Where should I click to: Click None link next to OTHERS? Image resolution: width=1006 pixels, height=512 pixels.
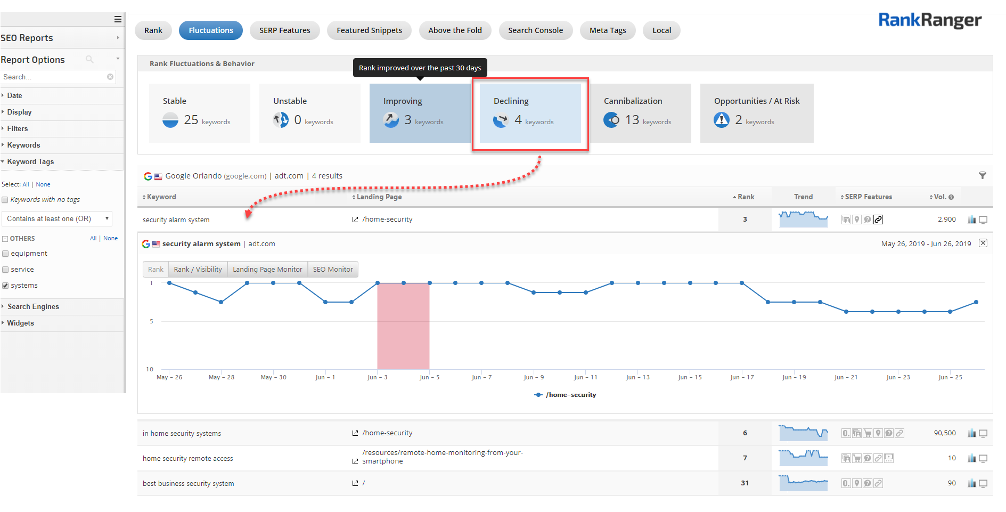(x=110, y=238)
